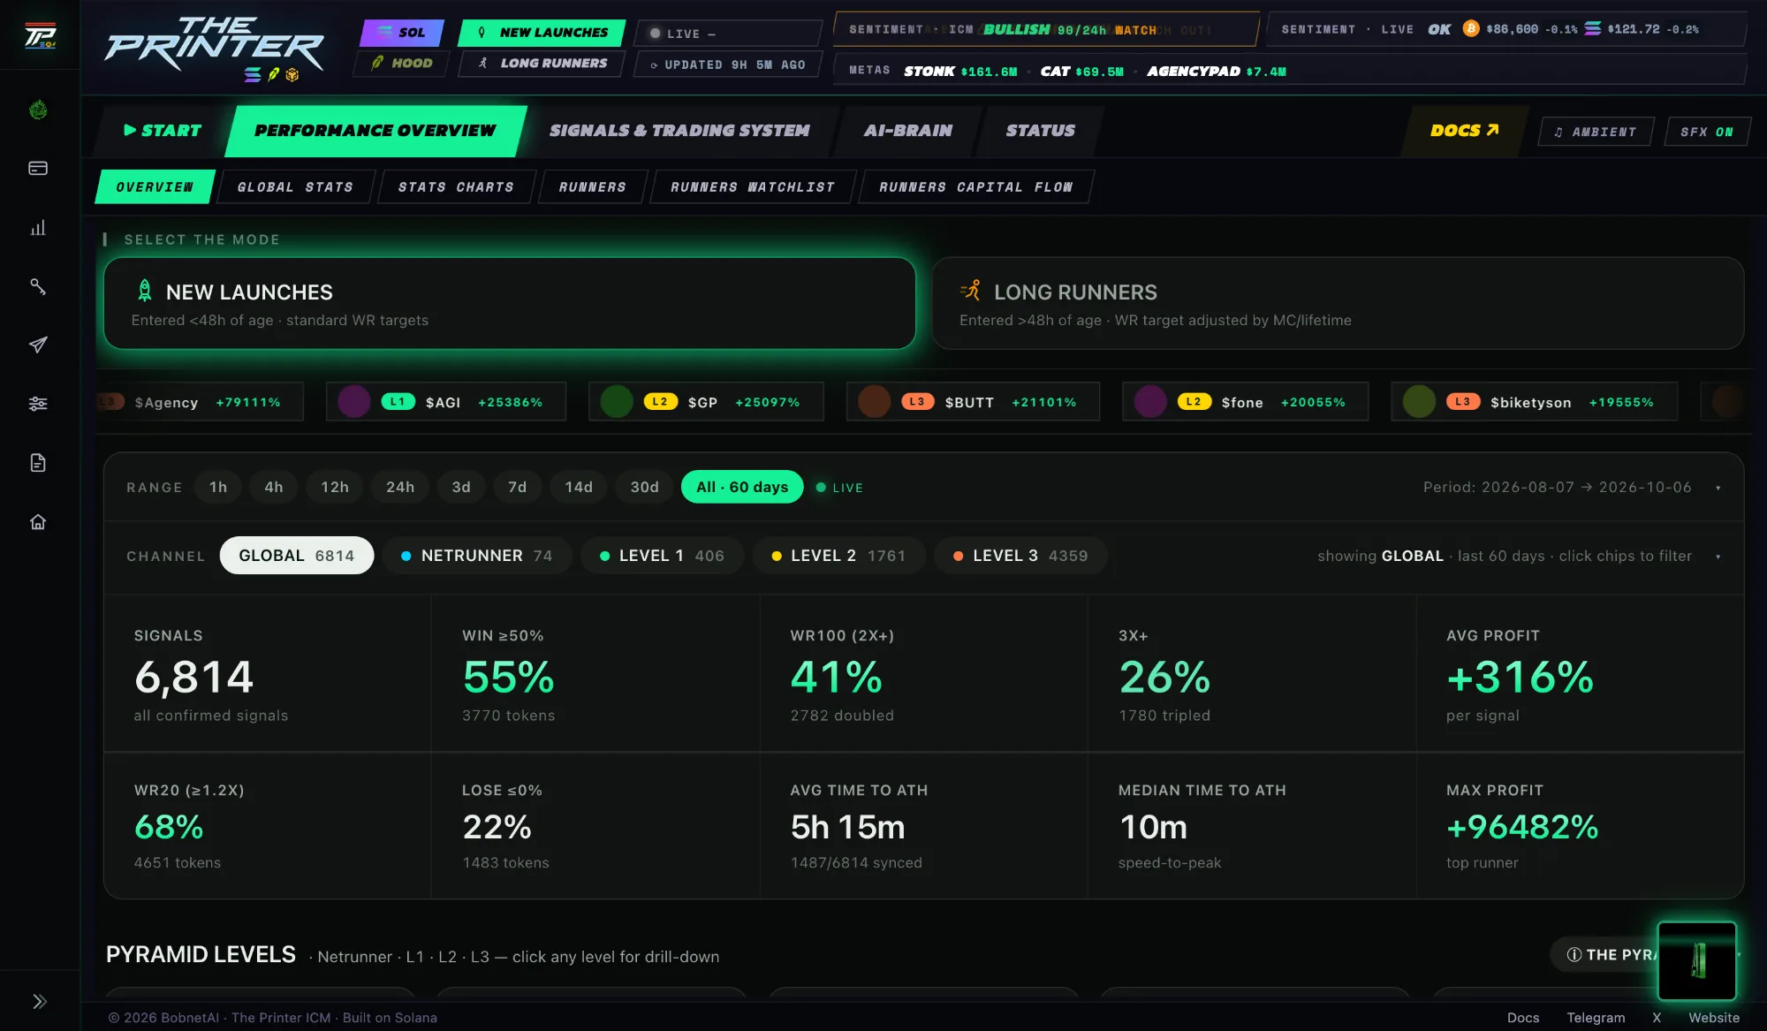
Task: Open the key/tools sidebar icon
Action: 38,286
